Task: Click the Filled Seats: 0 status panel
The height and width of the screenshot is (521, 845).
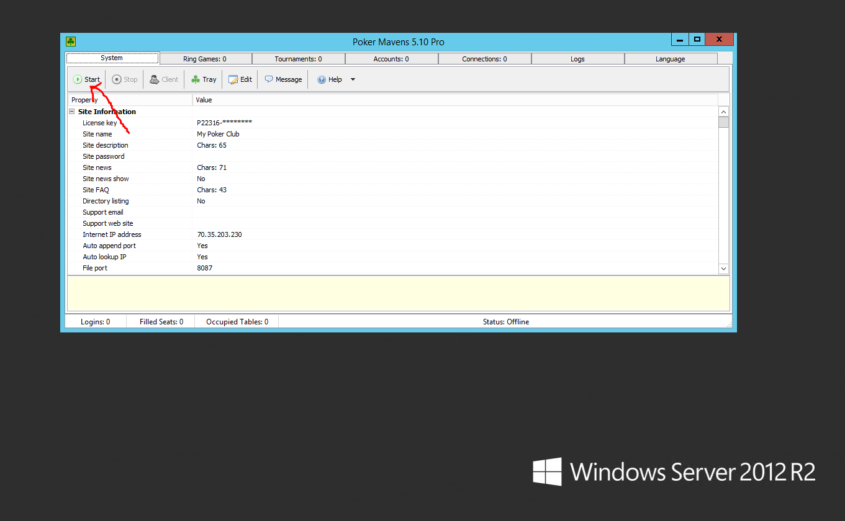Action: (x=161, y=322)
